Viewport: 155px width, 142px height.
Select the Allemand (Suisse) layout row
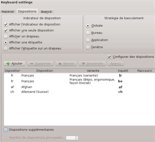[x=79, y=92]
